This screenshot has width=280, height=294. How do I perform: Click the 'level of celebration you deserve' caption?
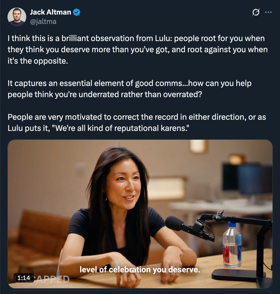click(140, 270)
